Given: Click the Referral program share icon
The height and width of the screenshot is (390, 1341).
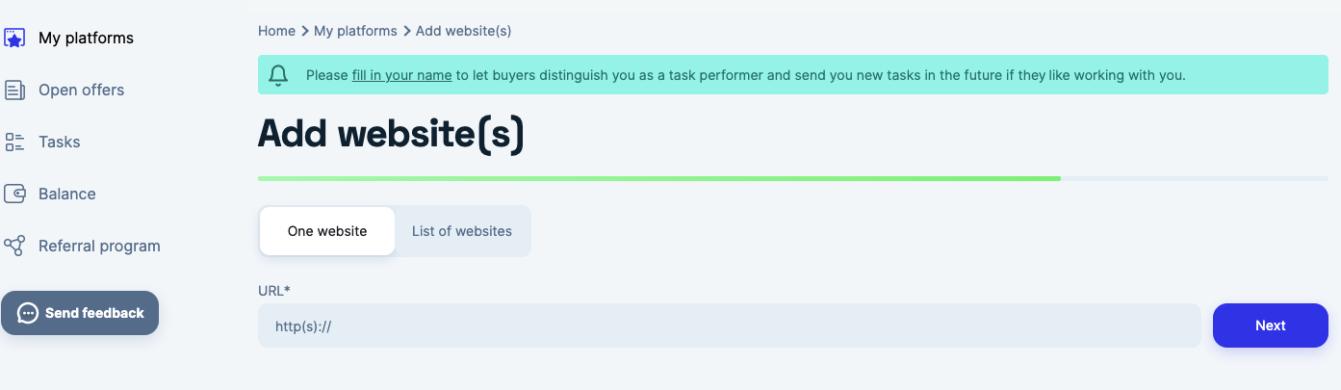Looking at the screenshot, I should [14, 247].
